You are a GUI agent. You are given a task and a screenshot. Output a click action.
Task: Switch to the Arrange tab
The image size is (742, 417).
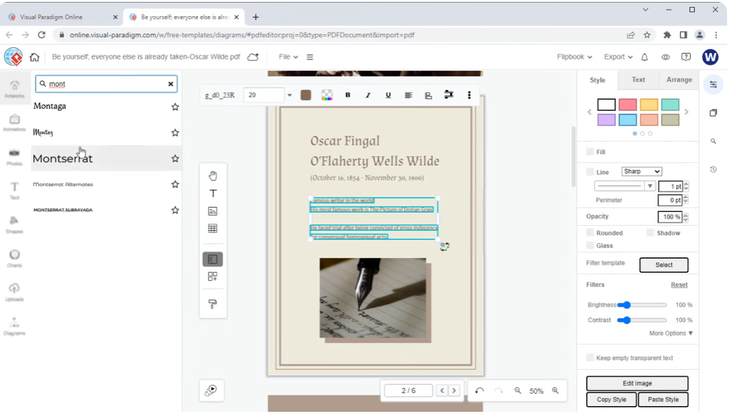click(679, 80)
